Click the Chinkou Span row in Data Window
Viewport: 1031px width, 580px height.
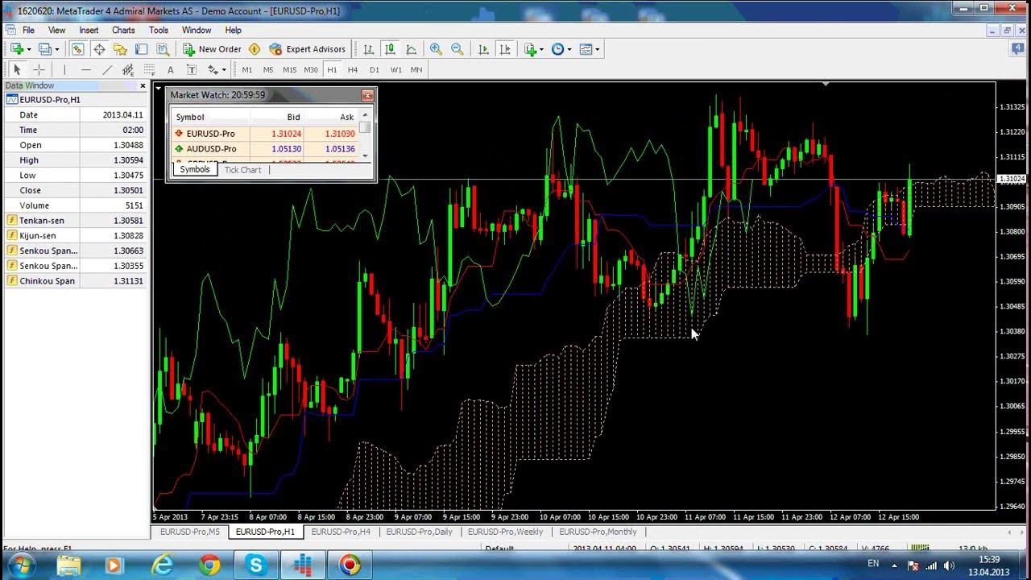click(76, 281)
